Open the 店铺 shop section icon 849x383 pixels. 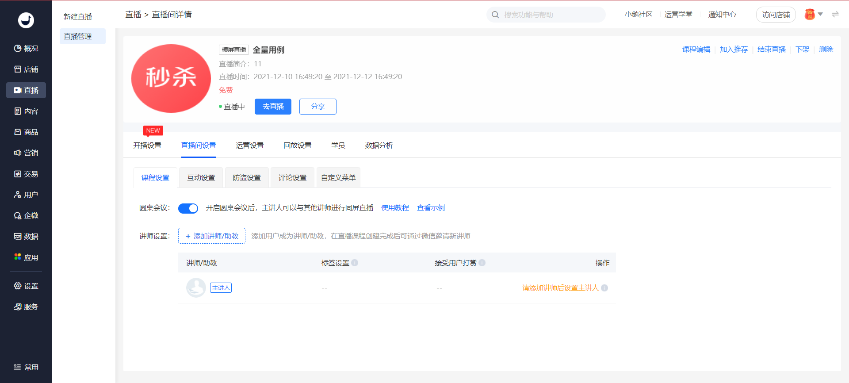click(x=18, y=69)
